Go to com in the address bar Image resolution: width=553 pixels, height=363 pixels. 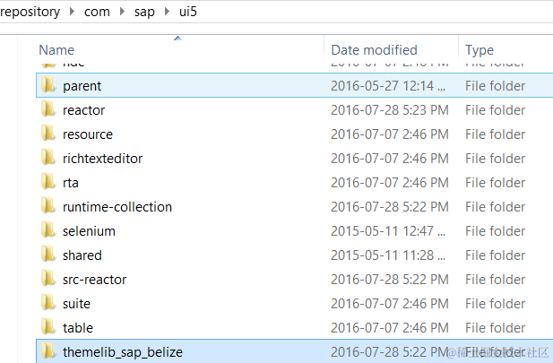click(97, 12)
